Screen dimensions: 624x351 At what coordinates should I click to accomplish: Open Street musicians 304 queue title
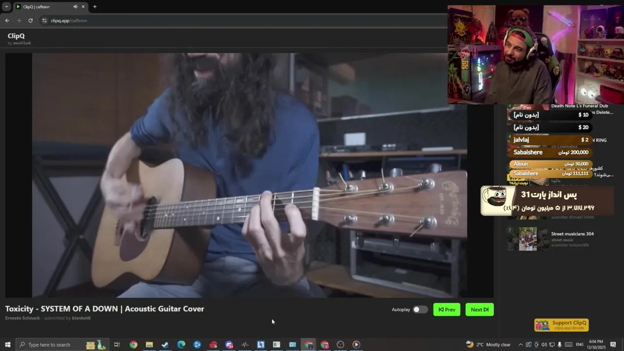tap(572, 234)
